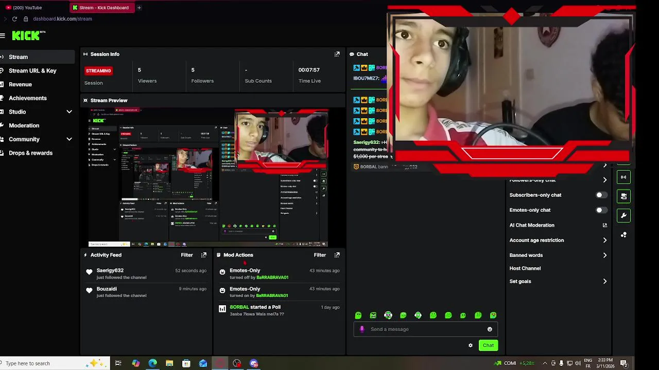Screen dimensions: 659x370
Task: Open chat settings gear icon
Action: click(x=471, y=345)
